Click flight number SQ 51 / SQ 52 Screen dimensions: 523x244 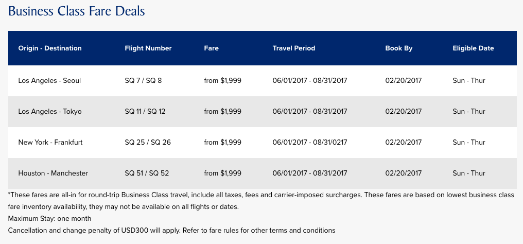tap(147, 173)
